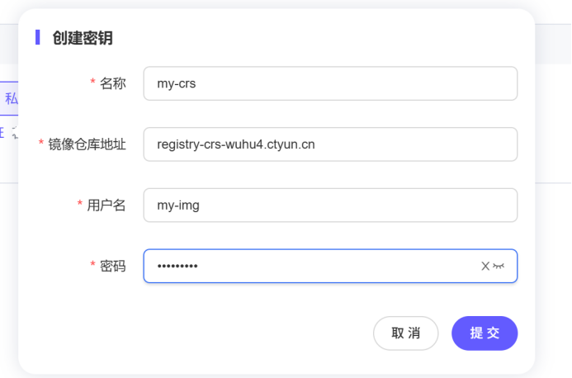Select the 用户名 input field

tap(330, 205)
